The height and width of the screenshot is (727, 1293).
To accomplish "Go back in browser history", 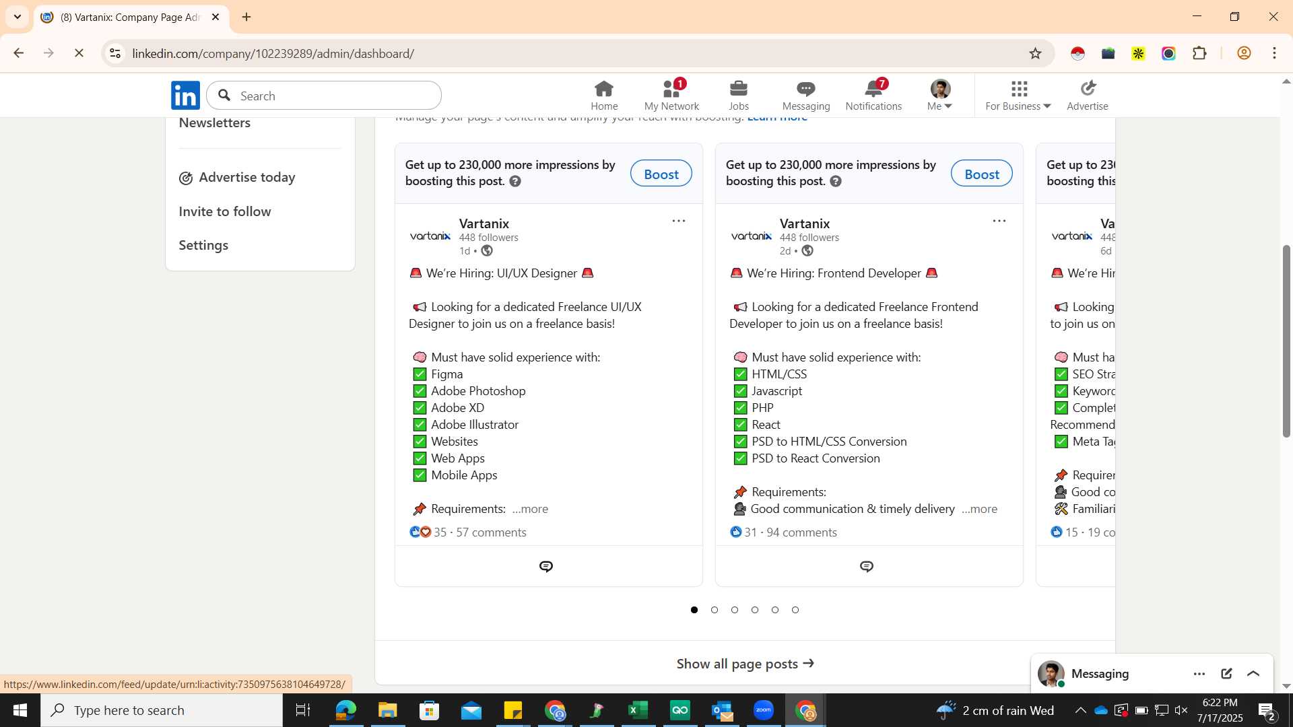I will coord(18,53).
